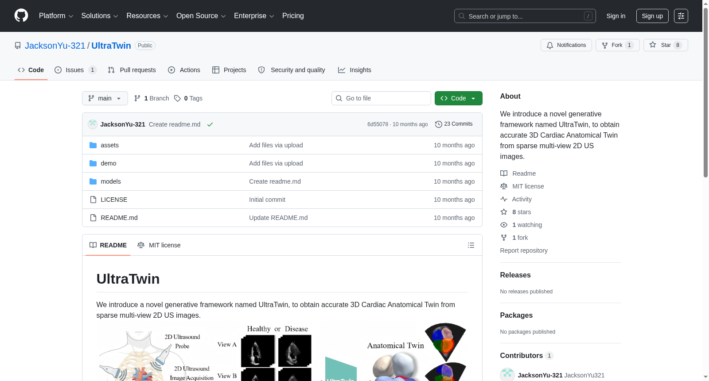Fork the repository
The height and width of the screenshot is (381, 709).
pos(617,45)
